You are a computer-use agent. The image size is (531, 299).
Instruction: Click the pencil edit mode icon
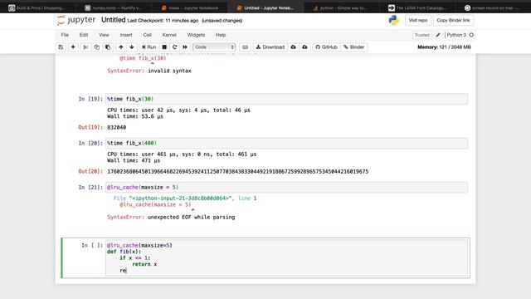[x=438, y=35]
